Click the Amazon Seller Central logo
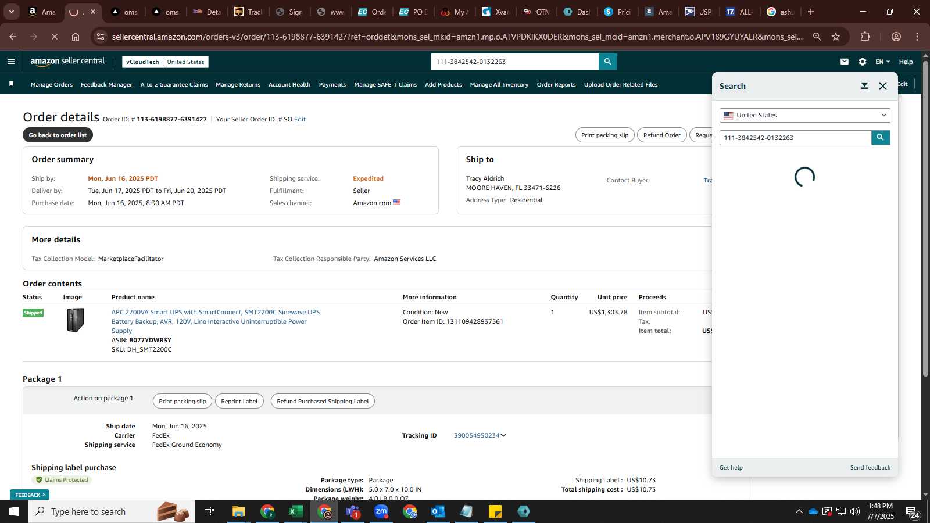Image resolution: width=930 pixels, height=523 pixels. point(67,62)
